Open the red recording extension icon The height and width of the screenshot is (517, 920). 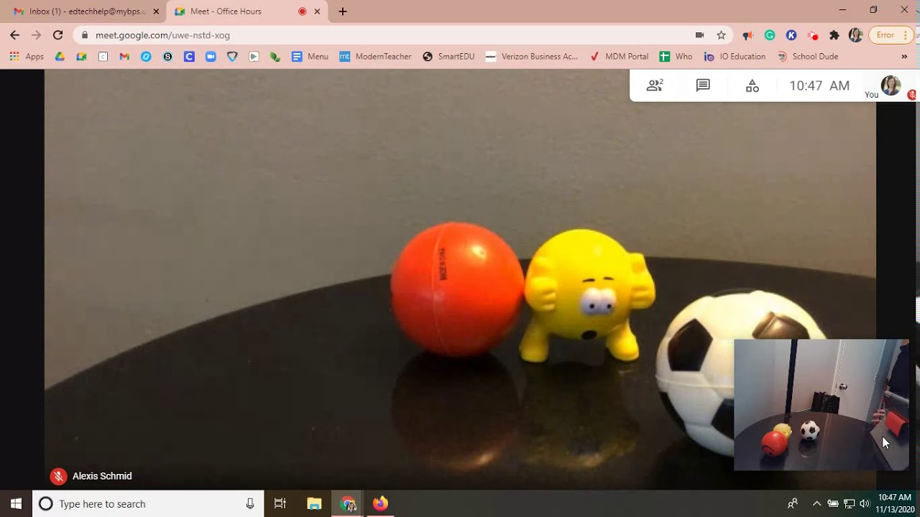click(813, 35)
